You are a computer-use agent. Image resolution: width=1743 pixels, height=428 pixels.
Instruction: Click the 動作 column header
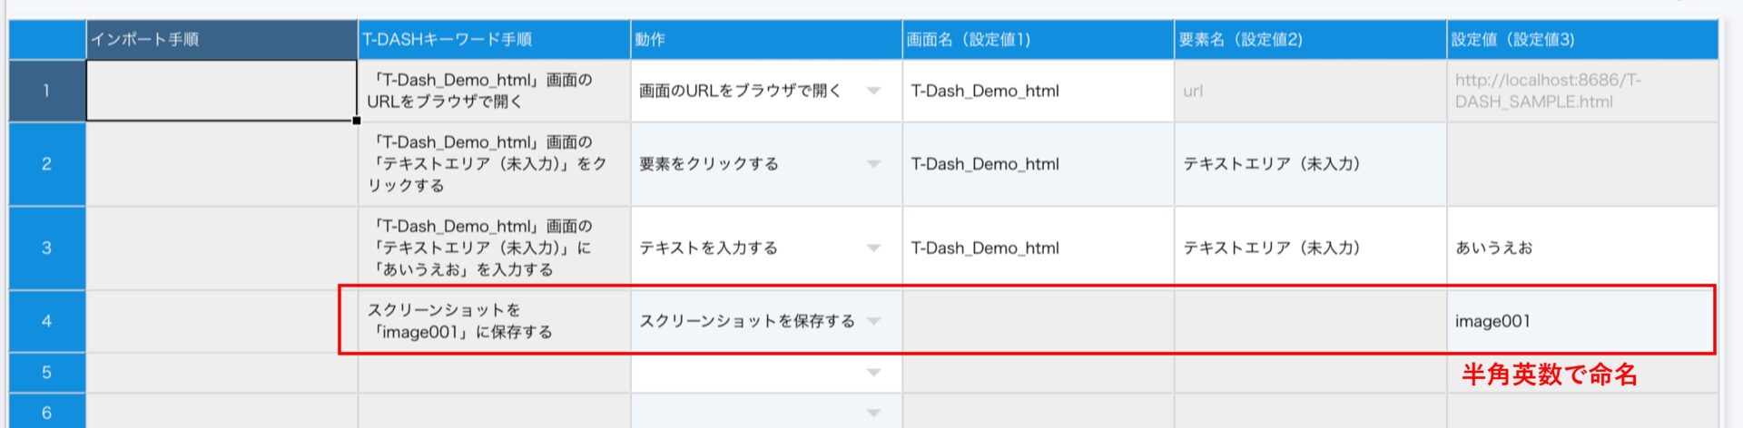point(766,40)
